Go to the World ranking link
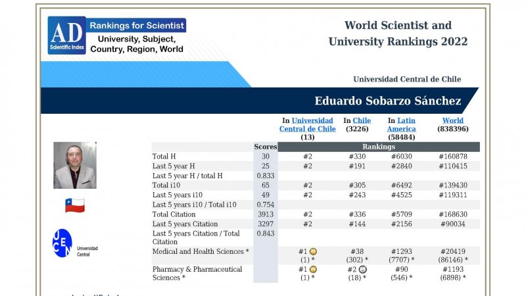 (452, 120)
